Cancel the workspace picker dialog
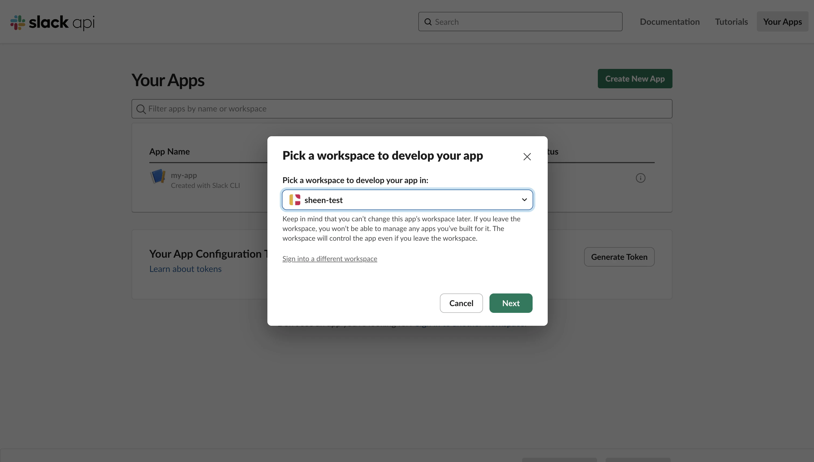The height and width of the screenshot is (462, 814). coord(461,303)
